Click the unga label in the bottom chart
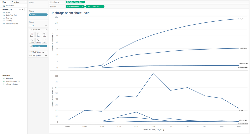 coord(241,110)
